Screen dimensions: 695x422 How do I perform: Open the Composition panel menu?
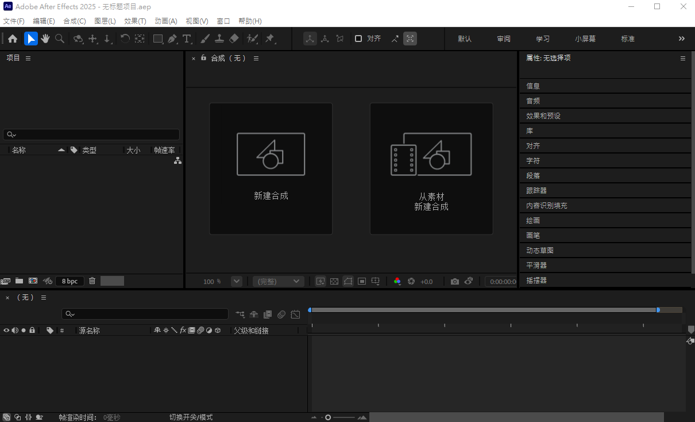pyautogui.click(x=256, y=58)
